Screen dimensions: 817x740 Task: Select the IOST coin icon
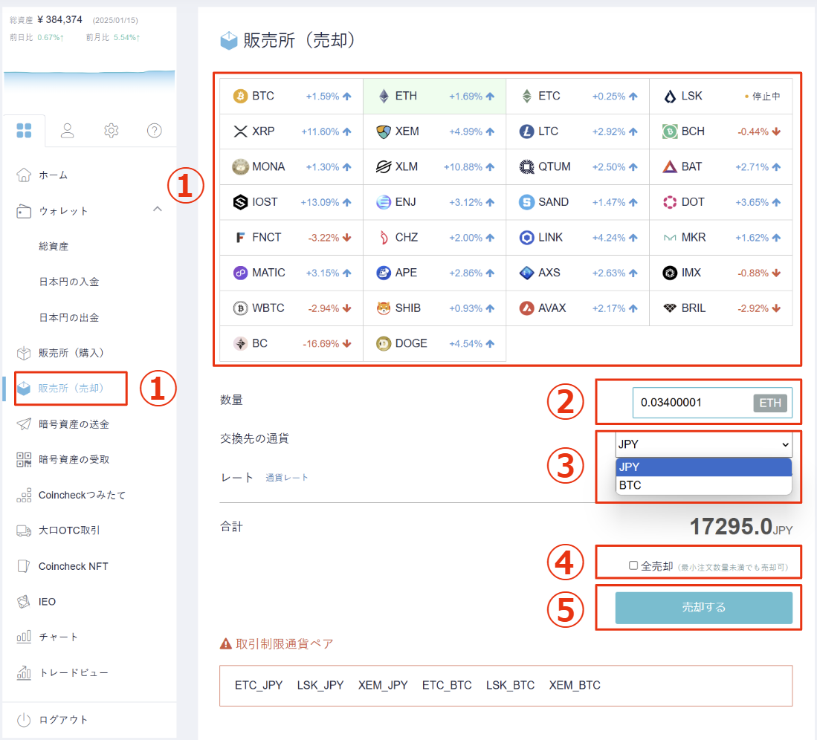coord(240,202)
